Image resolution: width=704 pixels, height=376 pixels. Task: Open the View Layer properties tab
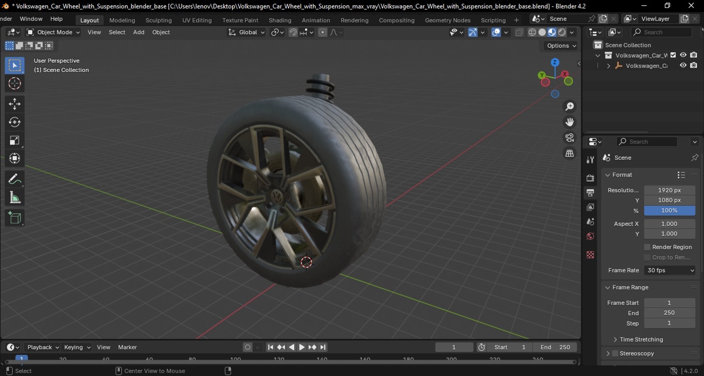coord(590,207)
